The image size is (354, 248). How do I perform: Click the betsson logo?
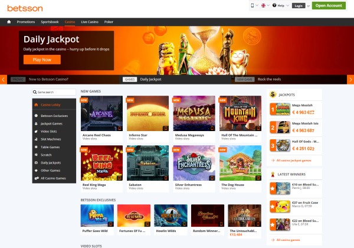[25, 8]
